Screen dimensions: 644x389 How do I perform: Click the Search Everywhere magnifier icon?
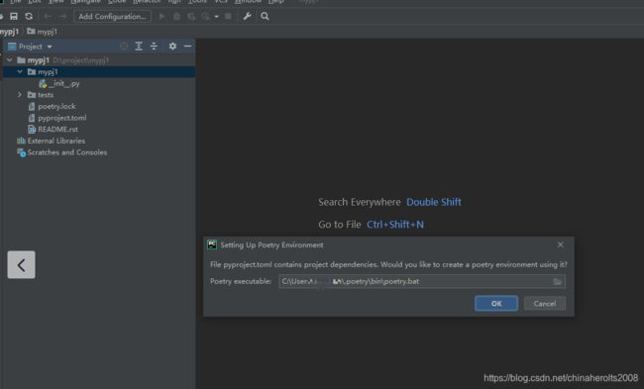[265, 17]
